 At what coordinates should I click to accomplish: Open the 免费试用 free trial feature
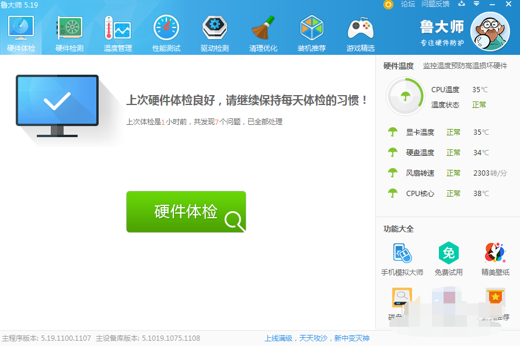[448, 260]
